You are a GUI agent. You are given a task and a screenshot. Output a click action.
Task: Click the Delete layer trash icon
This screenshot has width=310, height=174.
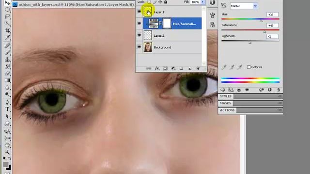pos(198,69)
